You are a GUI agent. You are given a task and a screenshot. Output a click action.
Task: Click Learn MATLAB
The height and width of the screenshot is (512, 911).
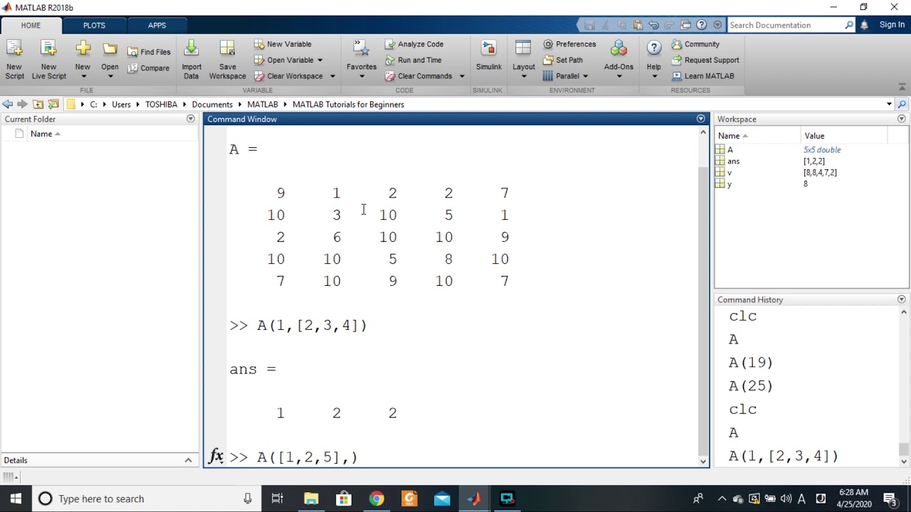(702, 76)
